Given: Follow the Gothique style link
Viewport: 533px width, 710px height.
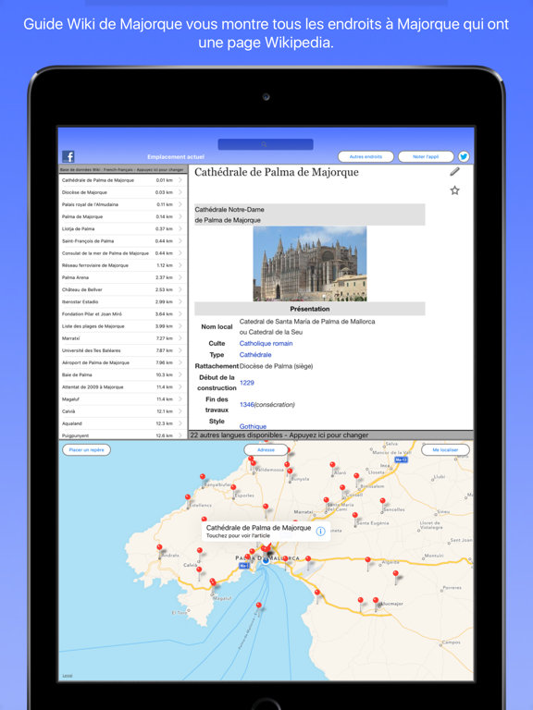Looking at the screenshot, I should click(253, 426).
